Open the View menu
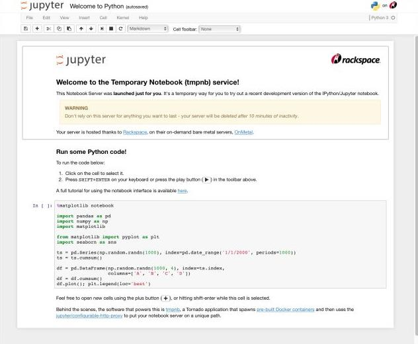Viewport: 418px width, 344px height. [64, 18]
